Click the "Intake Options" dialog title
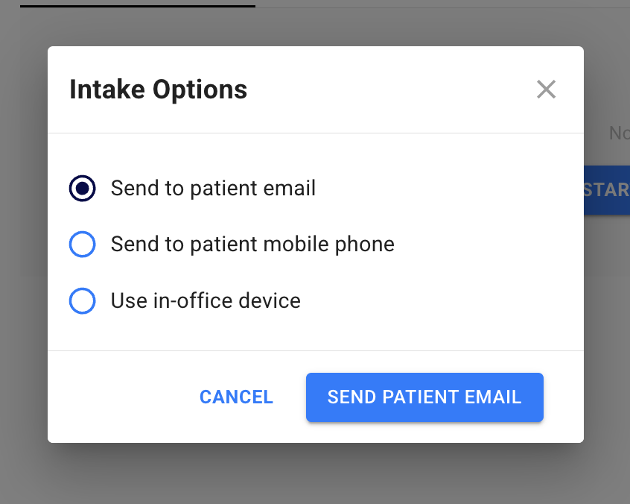The width and height of the screenshot is (630, 504). click(158, 89)
